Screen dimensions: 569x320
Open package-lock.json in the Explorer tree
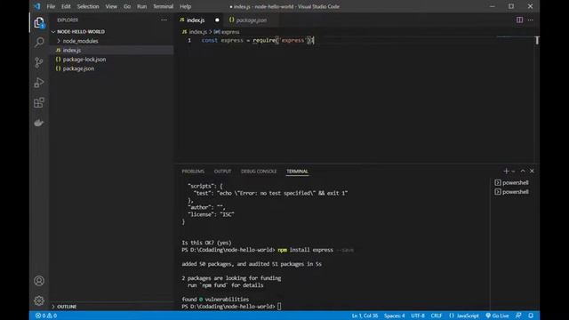(84, 60)
